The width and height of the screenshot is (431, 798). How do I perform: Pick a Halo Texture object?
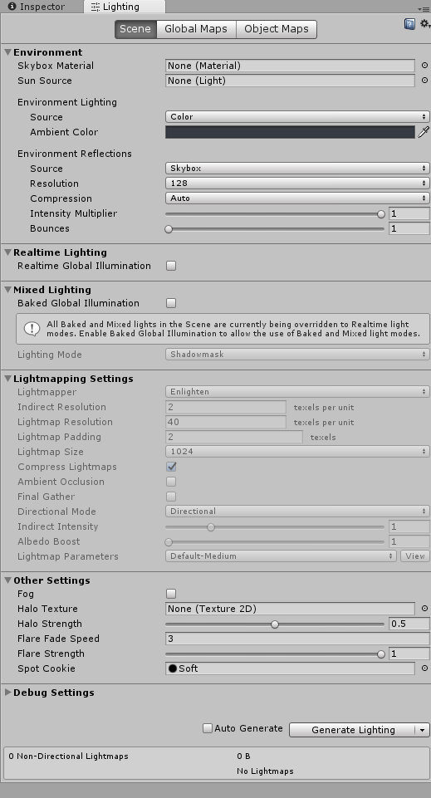pyautogui.click(x=425, y=609)
